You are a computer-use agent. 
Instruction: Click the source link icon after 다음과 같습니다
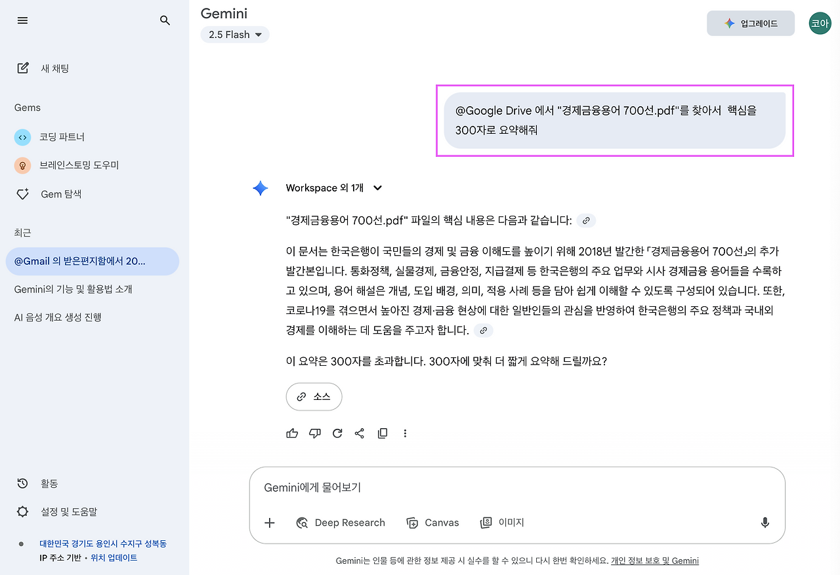(x=587, y=220)
